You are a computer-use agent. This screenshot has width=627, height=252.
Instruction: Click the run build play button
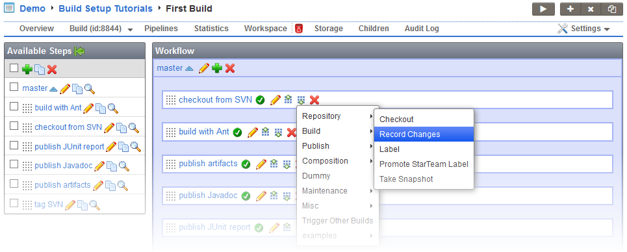[543, 9]
